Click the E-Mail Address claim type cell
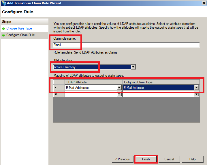This screenshot has height=165, width=207. (x=159, y=88)
